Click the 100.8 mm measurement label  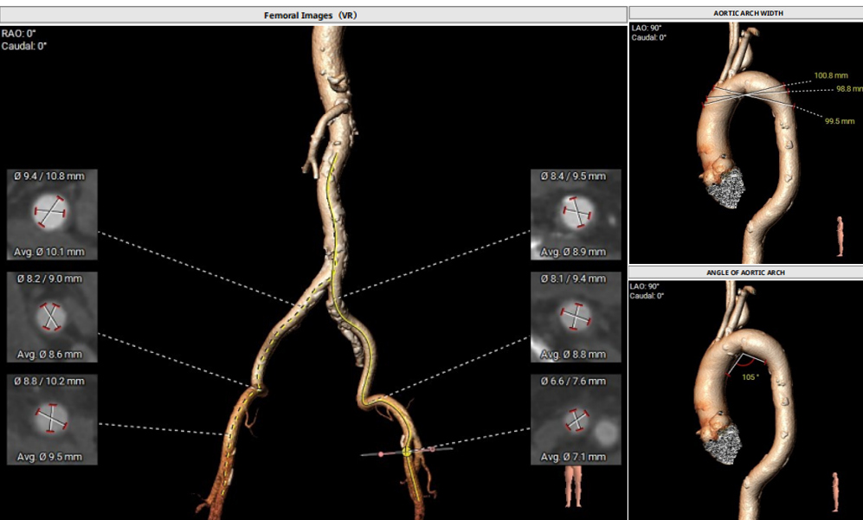[830, 75]
